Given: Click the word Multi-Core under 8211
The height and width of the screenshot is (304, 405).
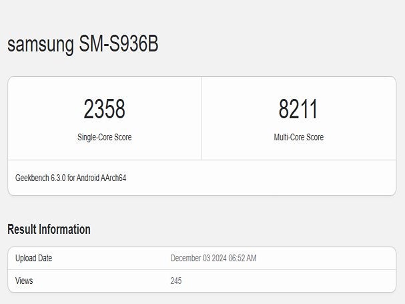Looking at the screenshot, I should 289,137.
